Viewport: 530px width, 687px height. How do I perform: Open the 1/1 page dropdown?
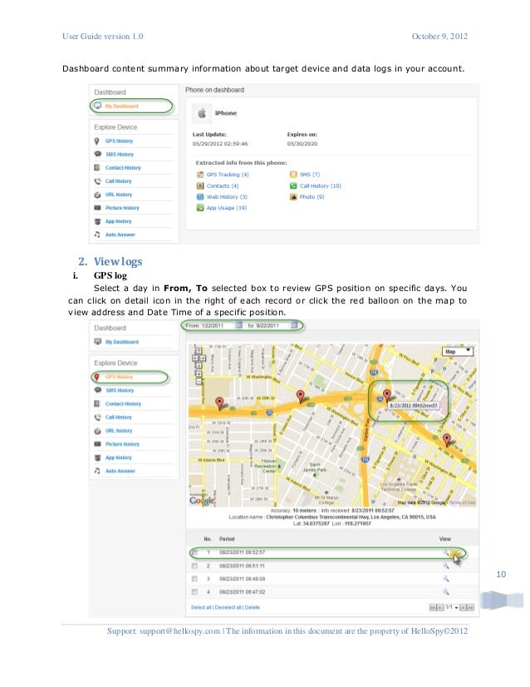[452, 608]
